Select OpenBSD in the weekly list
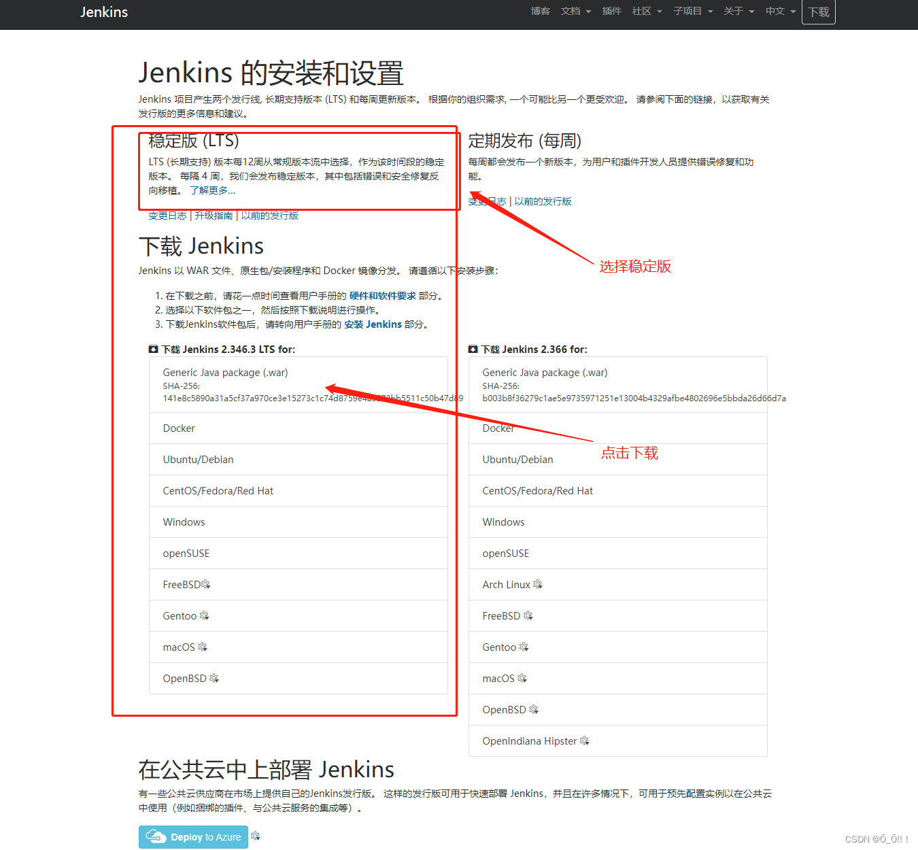 click(618, 710)
